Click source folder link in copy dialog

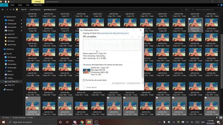pos(107,33)
